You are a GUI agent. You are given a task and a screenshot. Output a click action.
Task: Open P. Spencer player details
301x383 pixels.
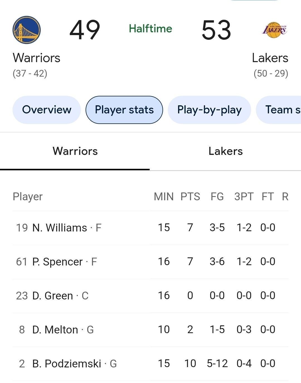click(57, 262)
